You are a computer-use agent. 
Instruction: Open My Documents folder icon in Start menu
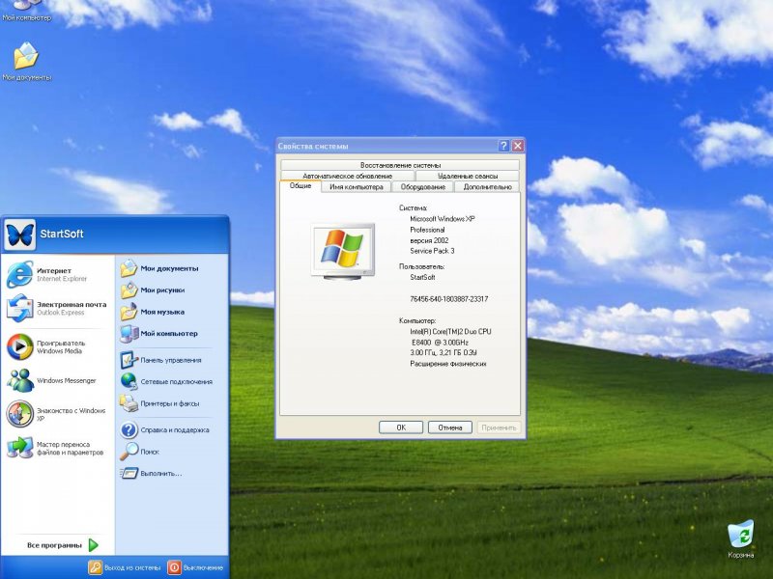[129, 268]
